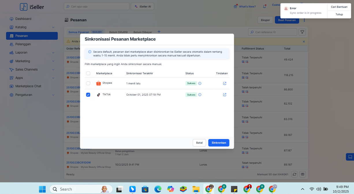Open Shopee external link icon

click(225, 83)
